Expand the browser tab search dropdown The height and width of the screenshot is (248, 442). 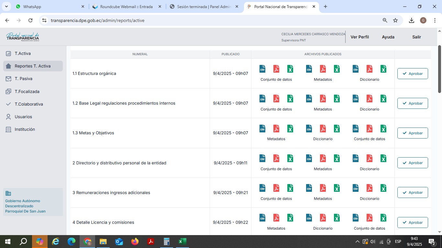6,6
